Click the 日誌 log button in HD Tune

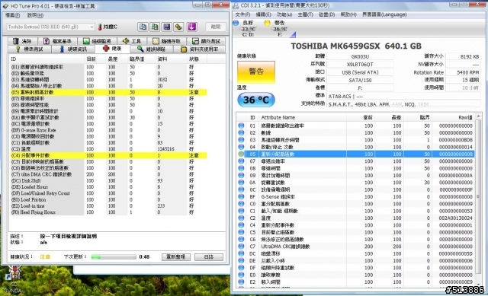[209, 257]
